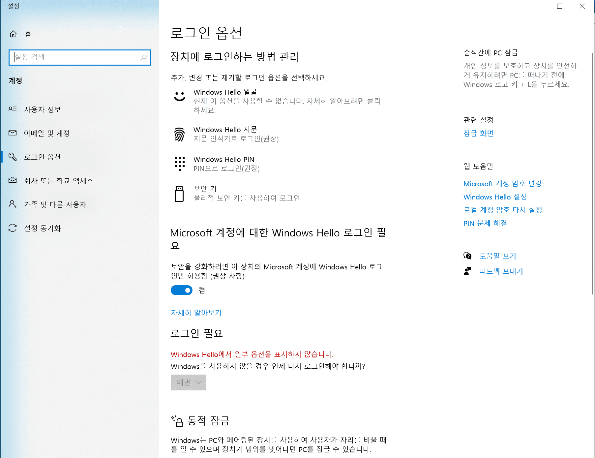
Task: Click the 회사 또는 학교 액세스 briefcase icon
Action: point(13,180)
